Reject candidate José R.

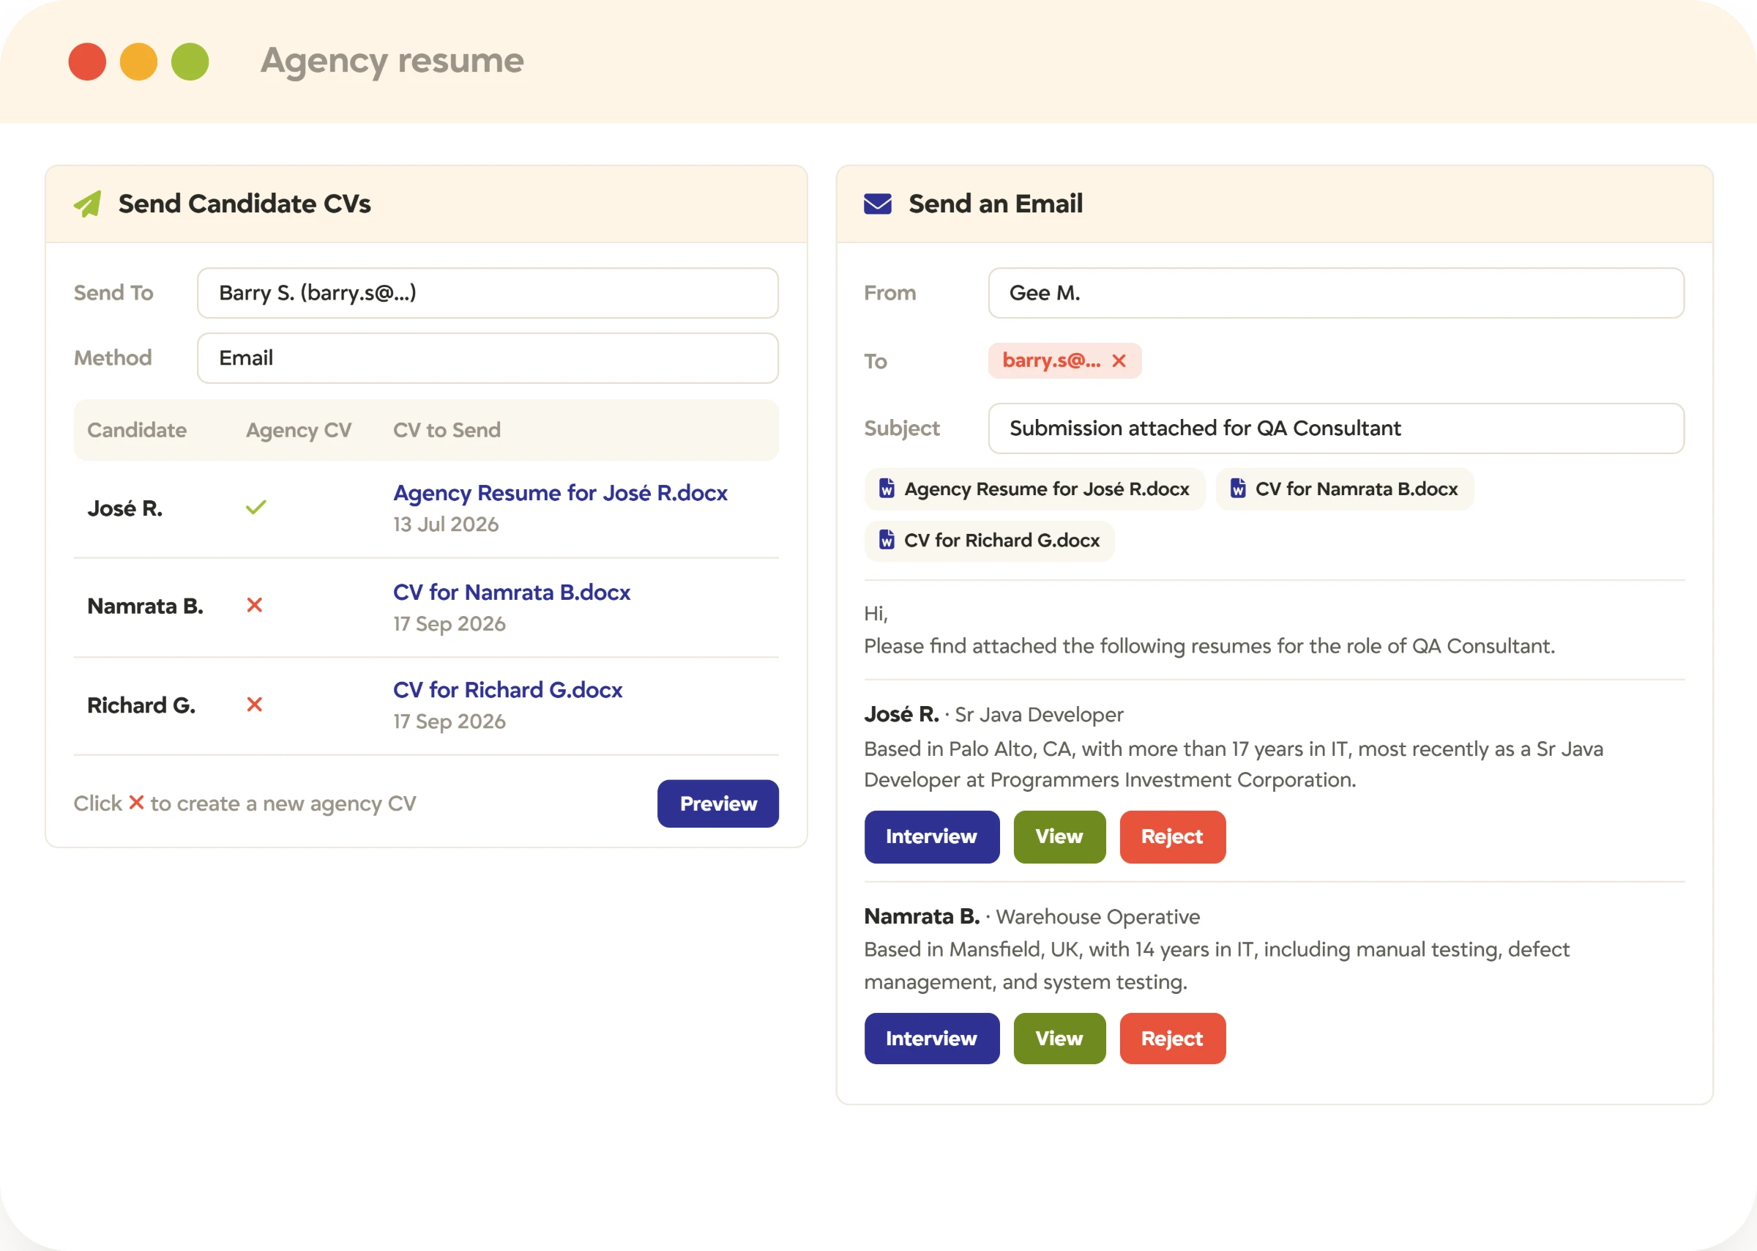pos(1173,836)
